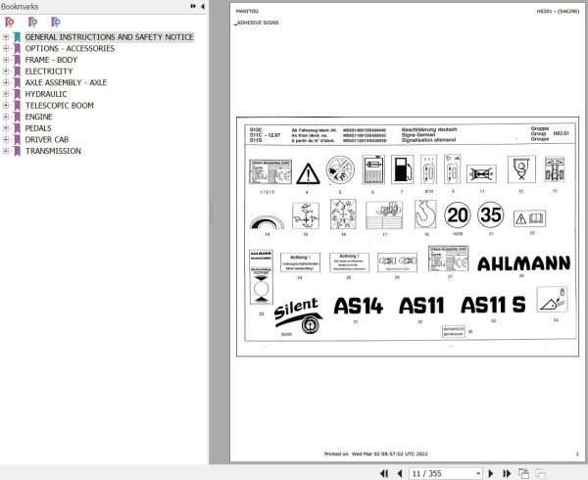
Task: Open GENERAL INSTRUCTIONS AND SAFETY NOTICE bookmark
Action: [x=109, y=37]
